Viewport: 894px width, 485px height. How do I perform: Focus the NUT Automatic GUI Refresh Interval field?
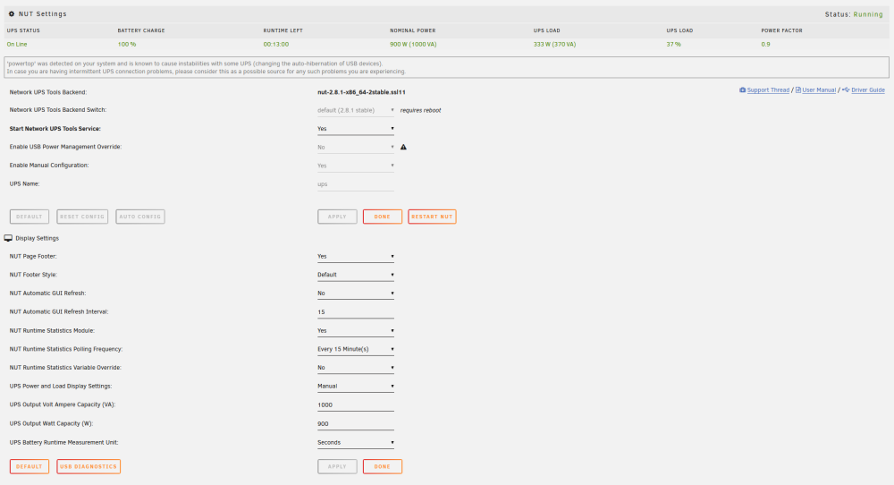[356, 312]
